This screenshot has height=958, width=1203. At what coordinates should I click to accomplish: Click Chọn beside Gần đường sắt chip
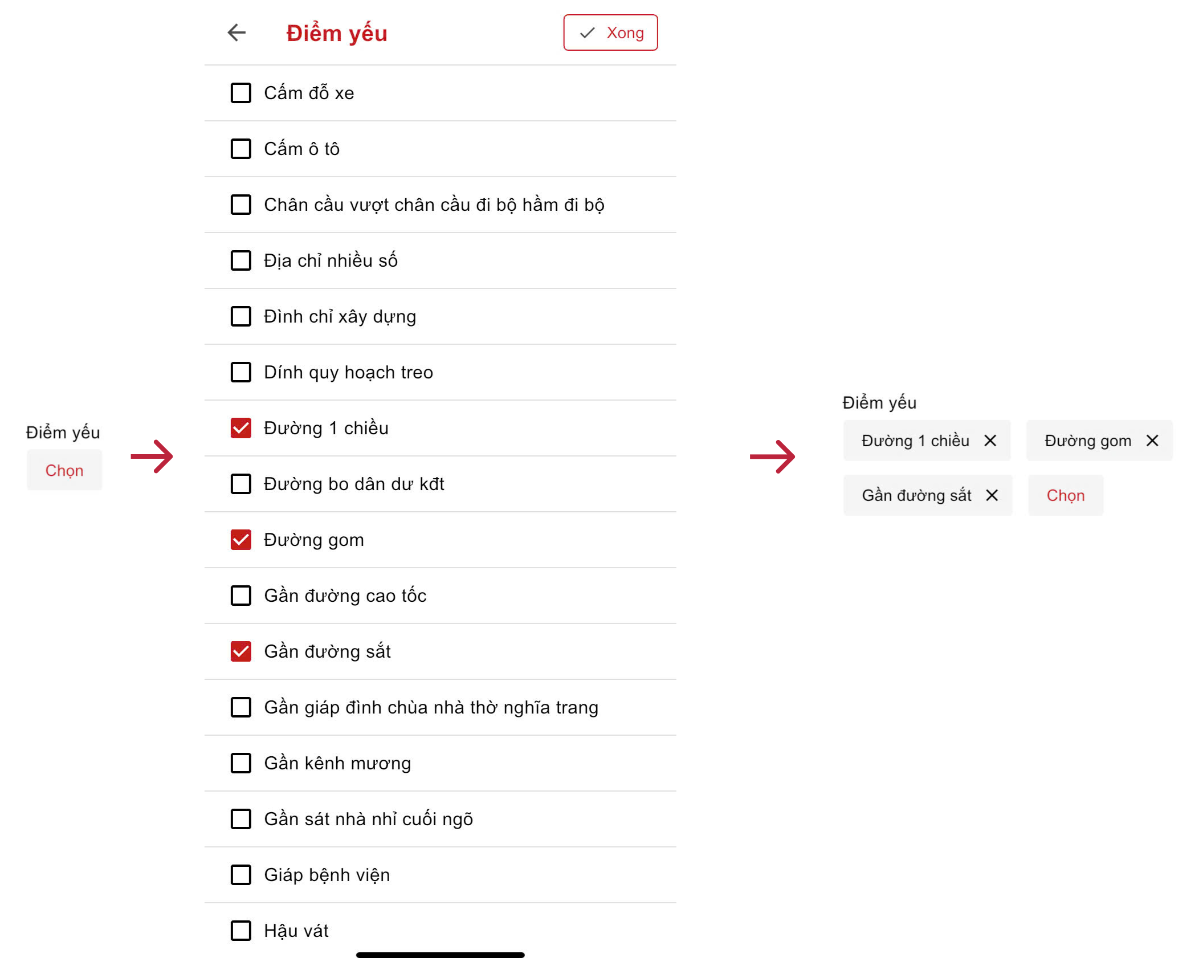[1065, 495]
